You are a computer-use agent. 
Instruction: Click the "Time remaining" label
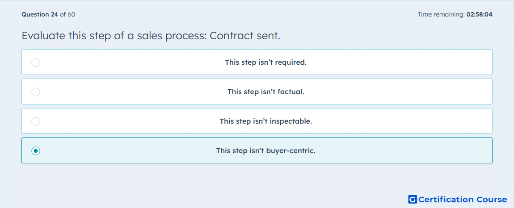pos(441,14)
